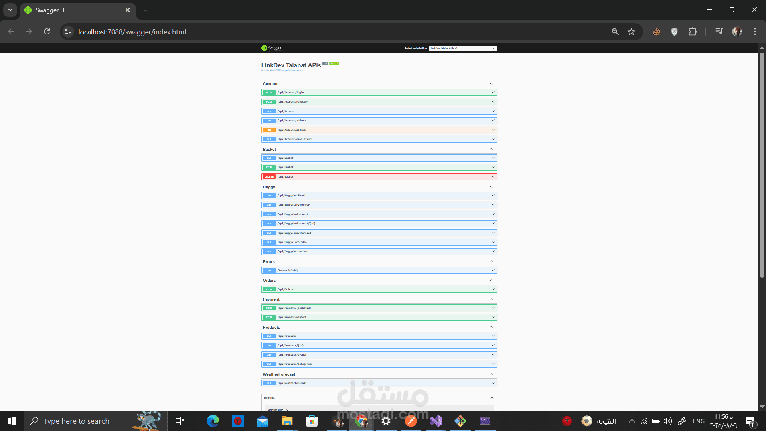766x431 pixels.
Task: Collapse the Products section
Action: pos(491,328)
